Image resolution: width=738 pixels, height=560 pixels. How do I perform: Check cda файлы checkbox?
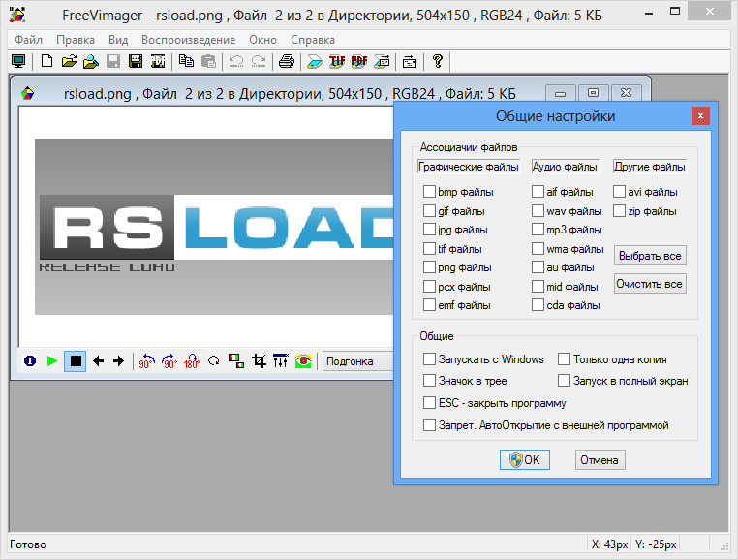(x=538, y=305)
